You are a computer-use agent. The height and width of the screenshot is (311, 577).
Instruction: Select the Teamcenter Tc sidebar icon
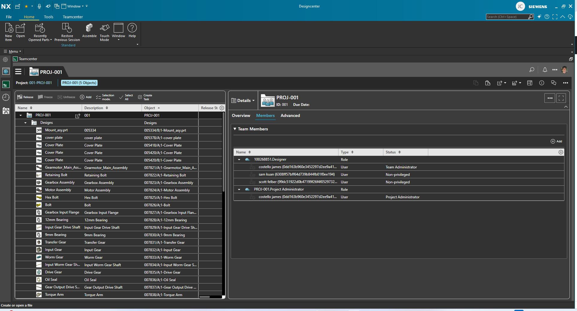click(x=5, y=85)
